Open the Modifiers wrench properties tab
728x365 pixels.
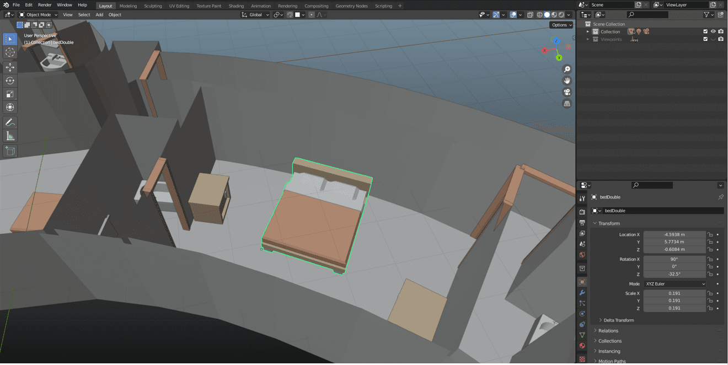[x=582, y=292]
